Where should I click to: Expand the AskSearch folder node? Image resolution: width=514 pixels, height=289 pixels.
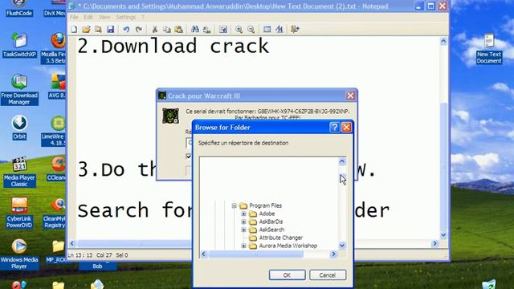coord(243,230)
